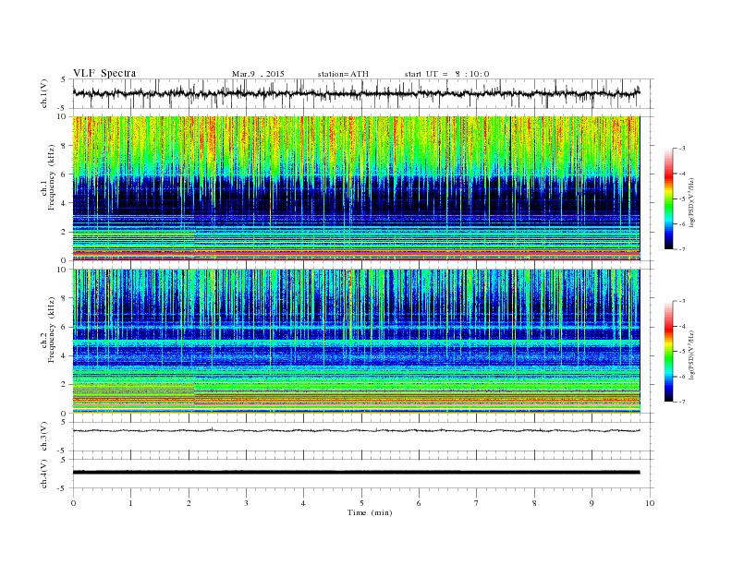The width and height of the screenshot is (732, 565).
Task: Click the "VLF Spectra" plot title
Action: (x=104, y=73)
